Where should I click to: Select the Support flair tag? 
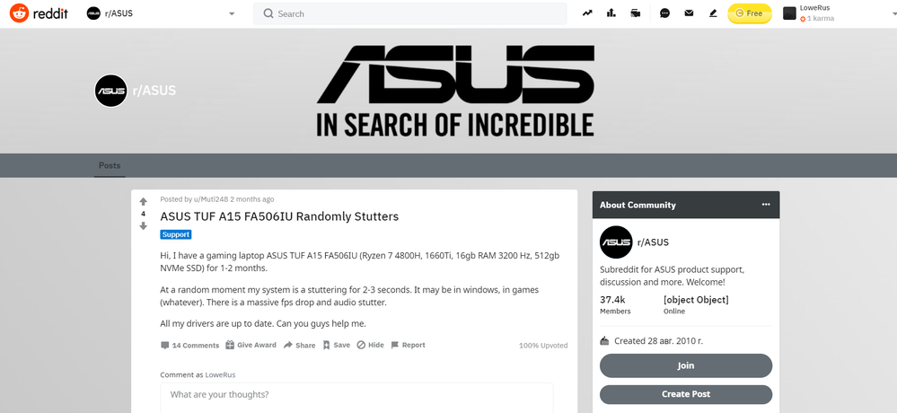coord(176,234)
